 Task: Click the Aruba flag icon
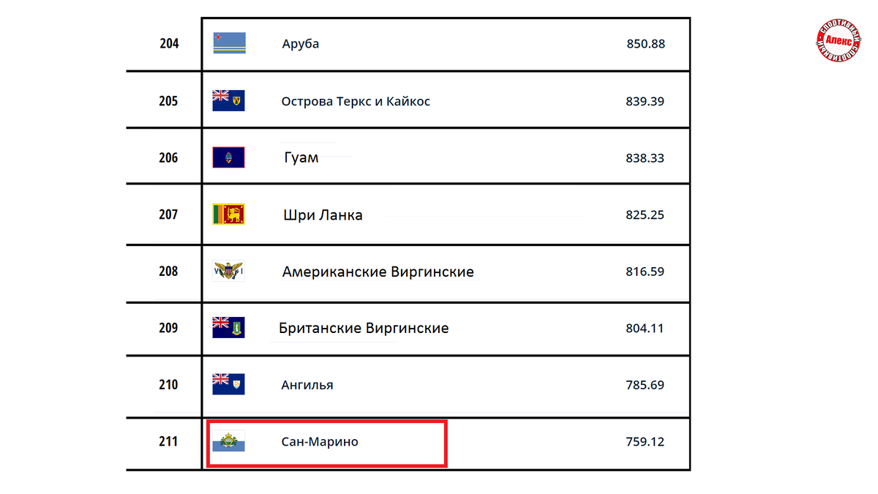pyautogui.click(x=229, y=43)
